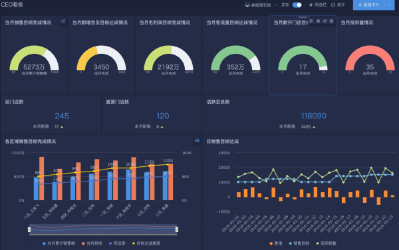
Task: Click left handle of the chart range slider
Action: coord(29,229)
